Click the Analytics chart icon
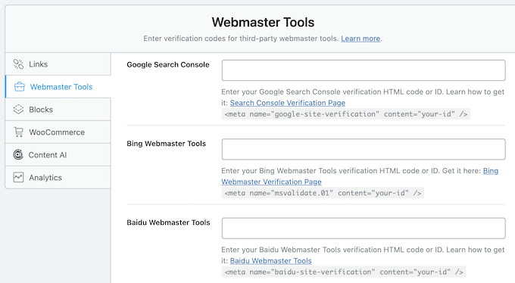This screenshot has width=515, height=283. coord(18,177)
